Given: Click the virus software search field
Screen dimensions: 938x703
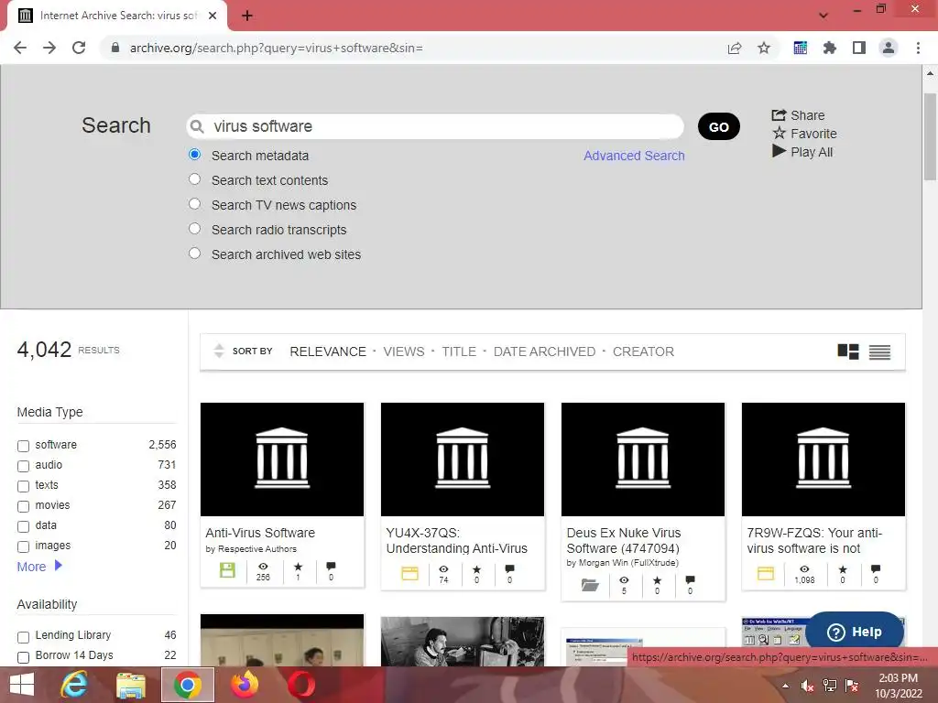Looking at the screenshot, I should click(x=435, y=126).
